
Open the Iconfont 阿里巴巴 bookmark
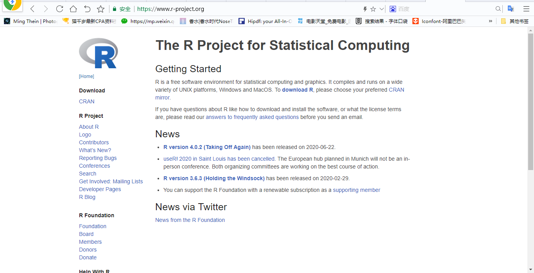click(x=439, y=21)
